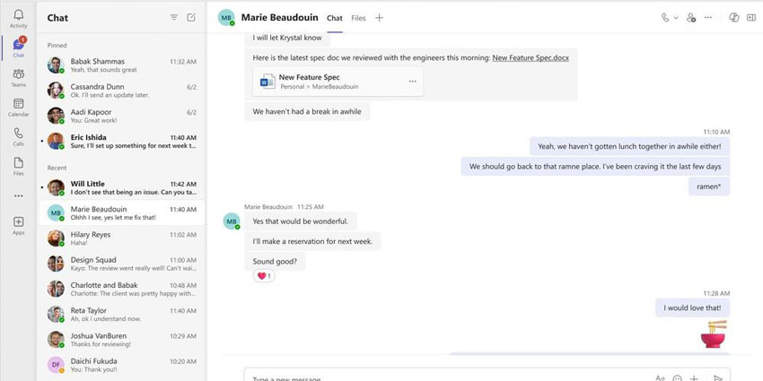Open the Copilot icon in header
Viewport: 763px width, 381px height.
(x=733, y=18)
